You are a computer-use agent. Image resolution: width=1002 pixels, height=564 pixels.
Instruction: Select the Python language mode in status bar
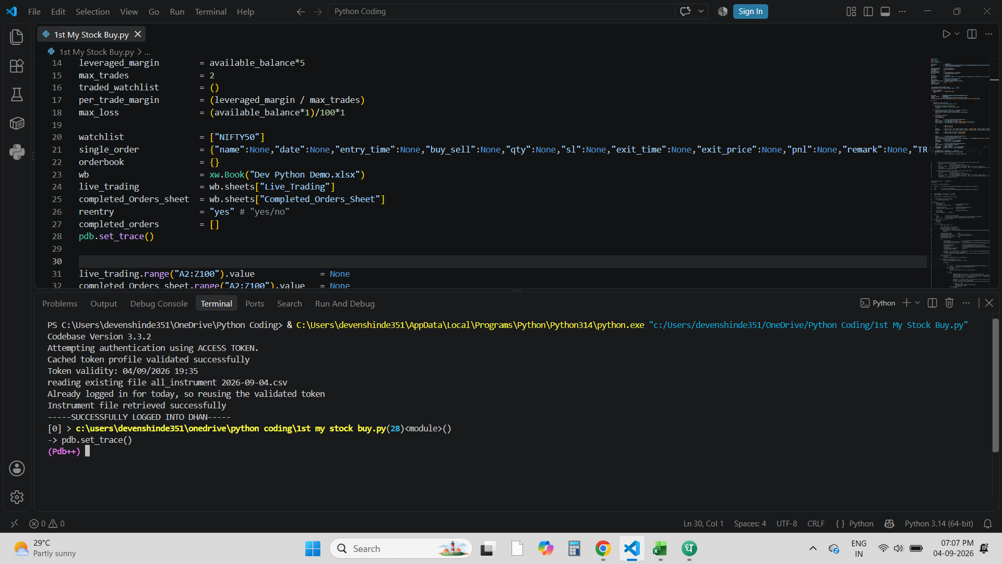861,523
